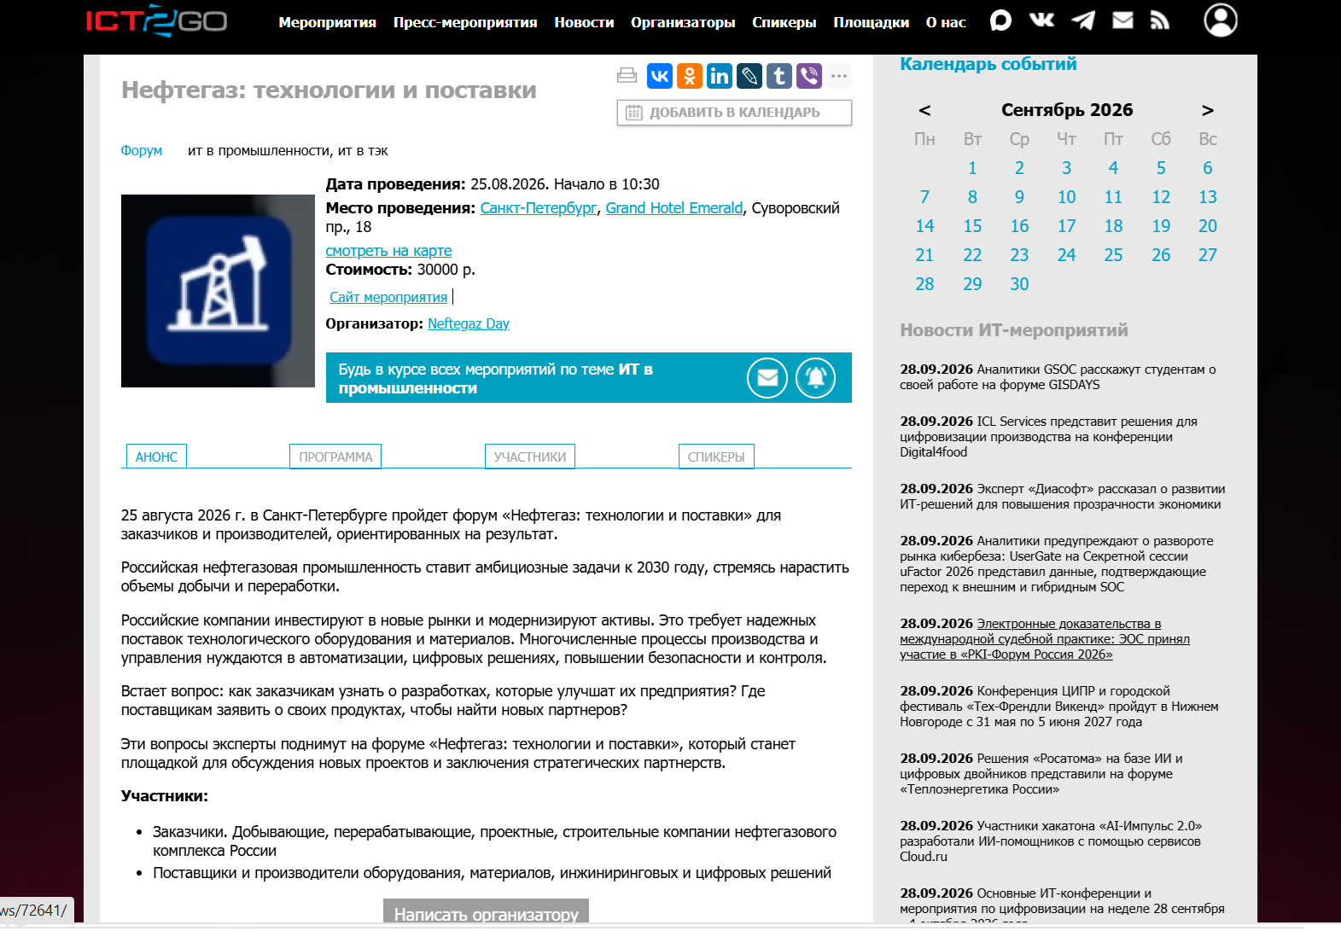Viewport: 1341px width, 931px height.
Task: Open the Новости menu item
Action: coord(584,22)
